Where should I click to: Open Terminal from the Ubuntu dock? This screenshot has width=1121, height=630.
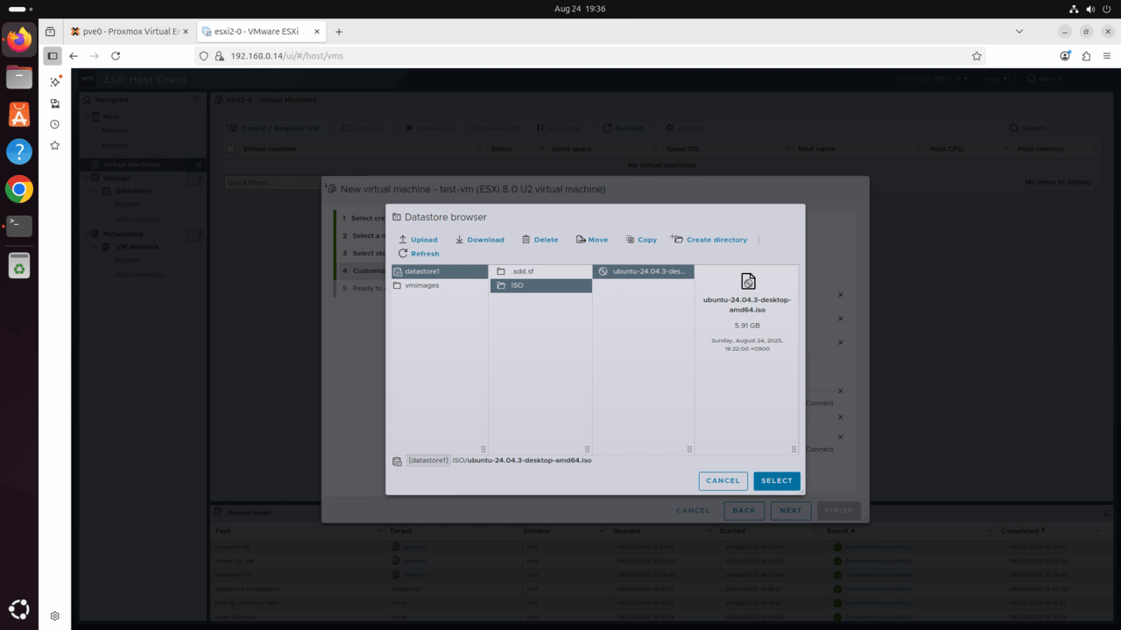(x=18, y=226)
